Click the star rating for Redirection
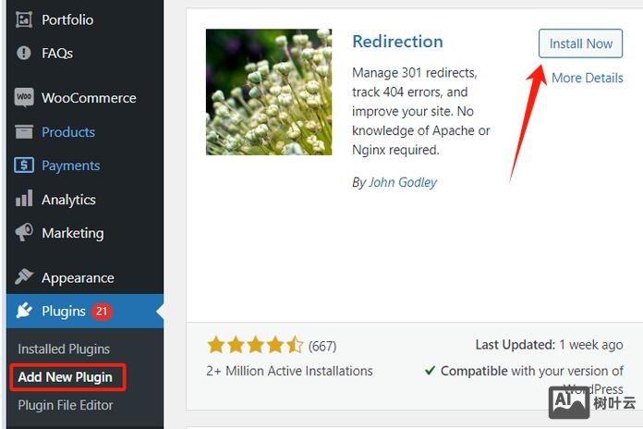Screen dimensions: 643x429 tap(255, 345)
